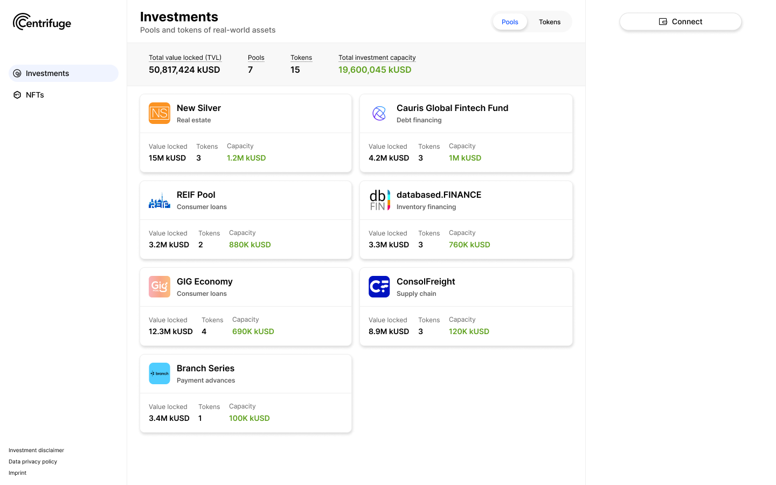Click the 19,600,045 kUSD value

click(x=375, y=70)
